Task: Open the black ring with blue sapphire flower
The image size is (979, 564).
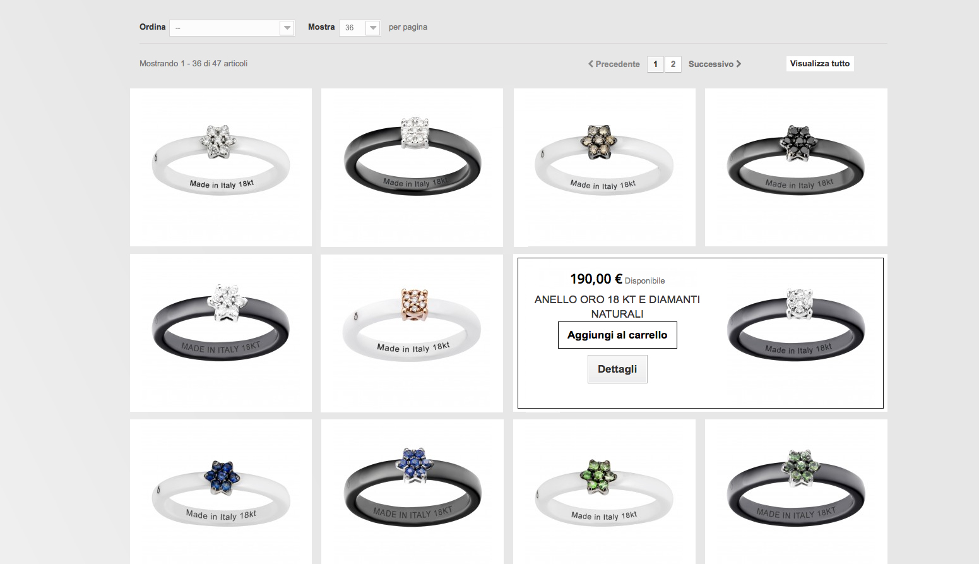Action: pos(412,491)
